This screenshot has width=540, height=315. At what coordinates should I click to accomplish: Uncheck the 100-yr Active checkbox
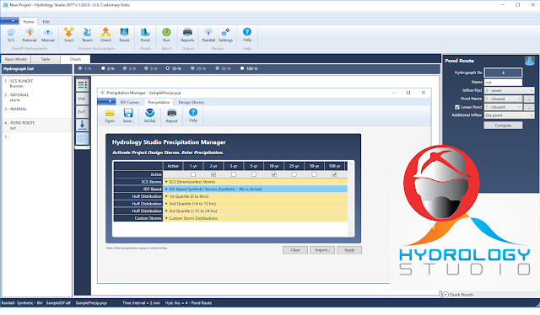(334, 174)
